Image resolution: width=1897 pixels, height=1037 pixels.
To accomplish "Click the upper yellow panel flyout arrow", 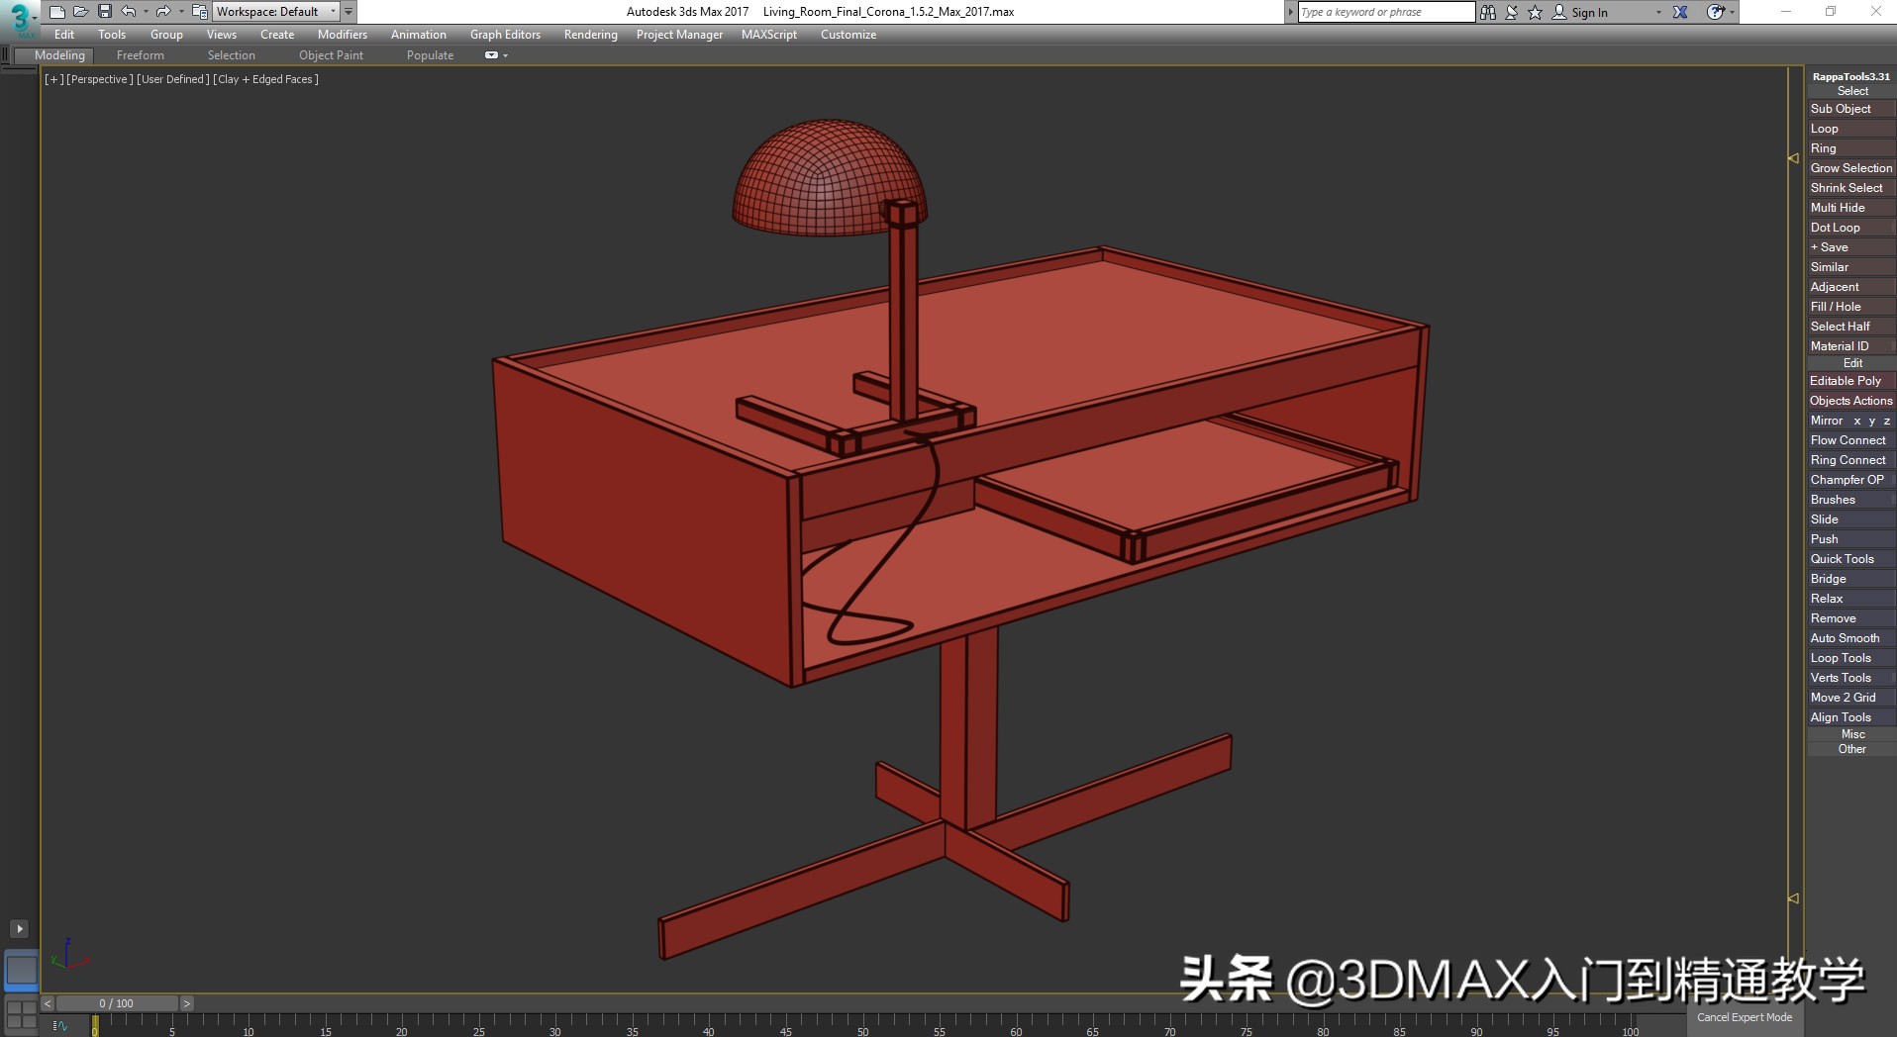I will pos(1793,158).
